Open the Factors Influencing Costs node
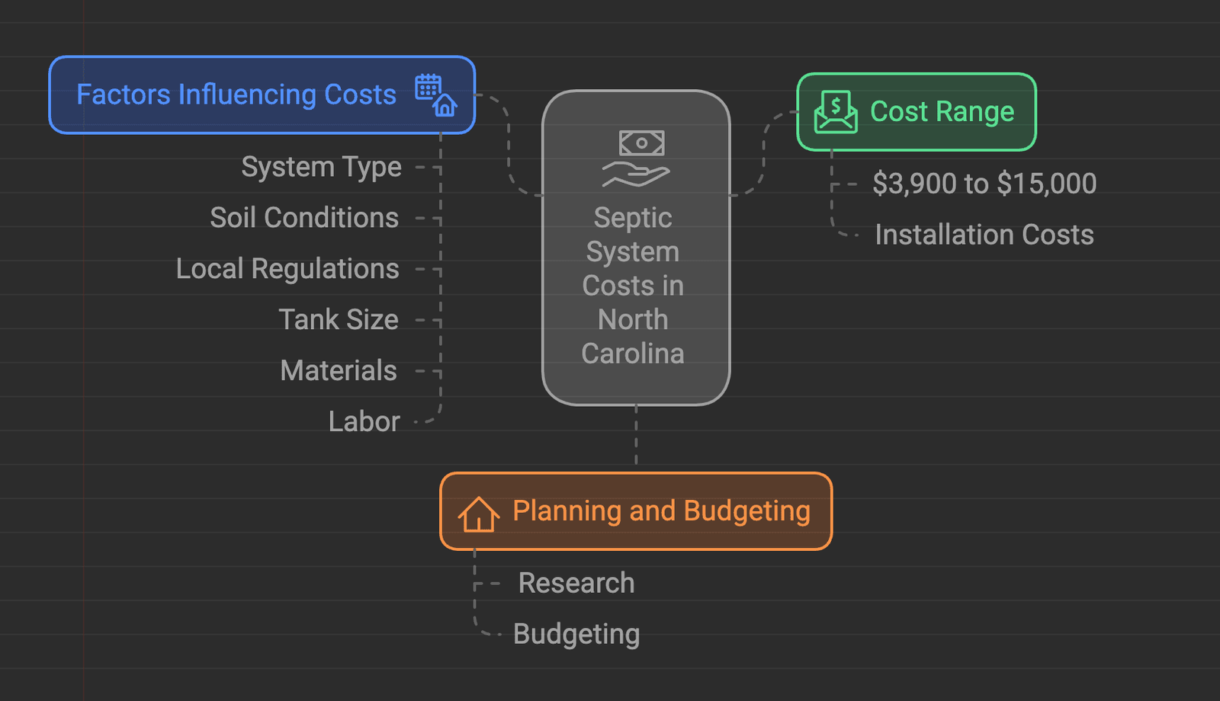This screenshot has width=1220, height=701. pos(236,94)
